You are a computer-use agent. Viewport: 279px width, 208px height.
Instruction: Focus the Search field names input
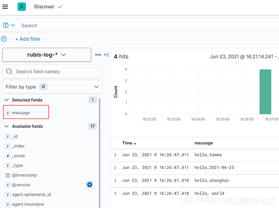(x=52, y=71)
